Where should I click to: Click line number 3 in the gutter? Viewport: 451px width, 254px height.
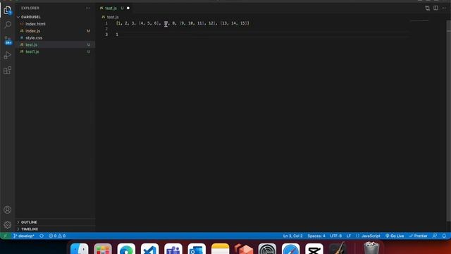106,35
